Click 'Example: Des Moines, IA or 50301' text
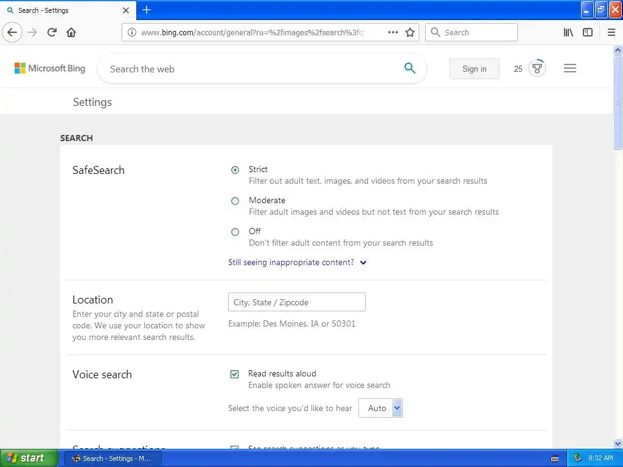The width and height of the screenshot is (623, 467). tap(291, 323)
